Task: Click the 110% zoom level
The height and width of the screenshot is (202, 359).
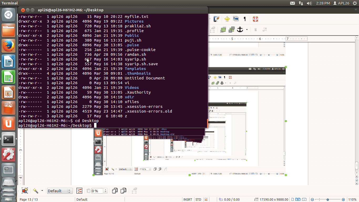Action: pyautogui.click(x=352, y=199)
